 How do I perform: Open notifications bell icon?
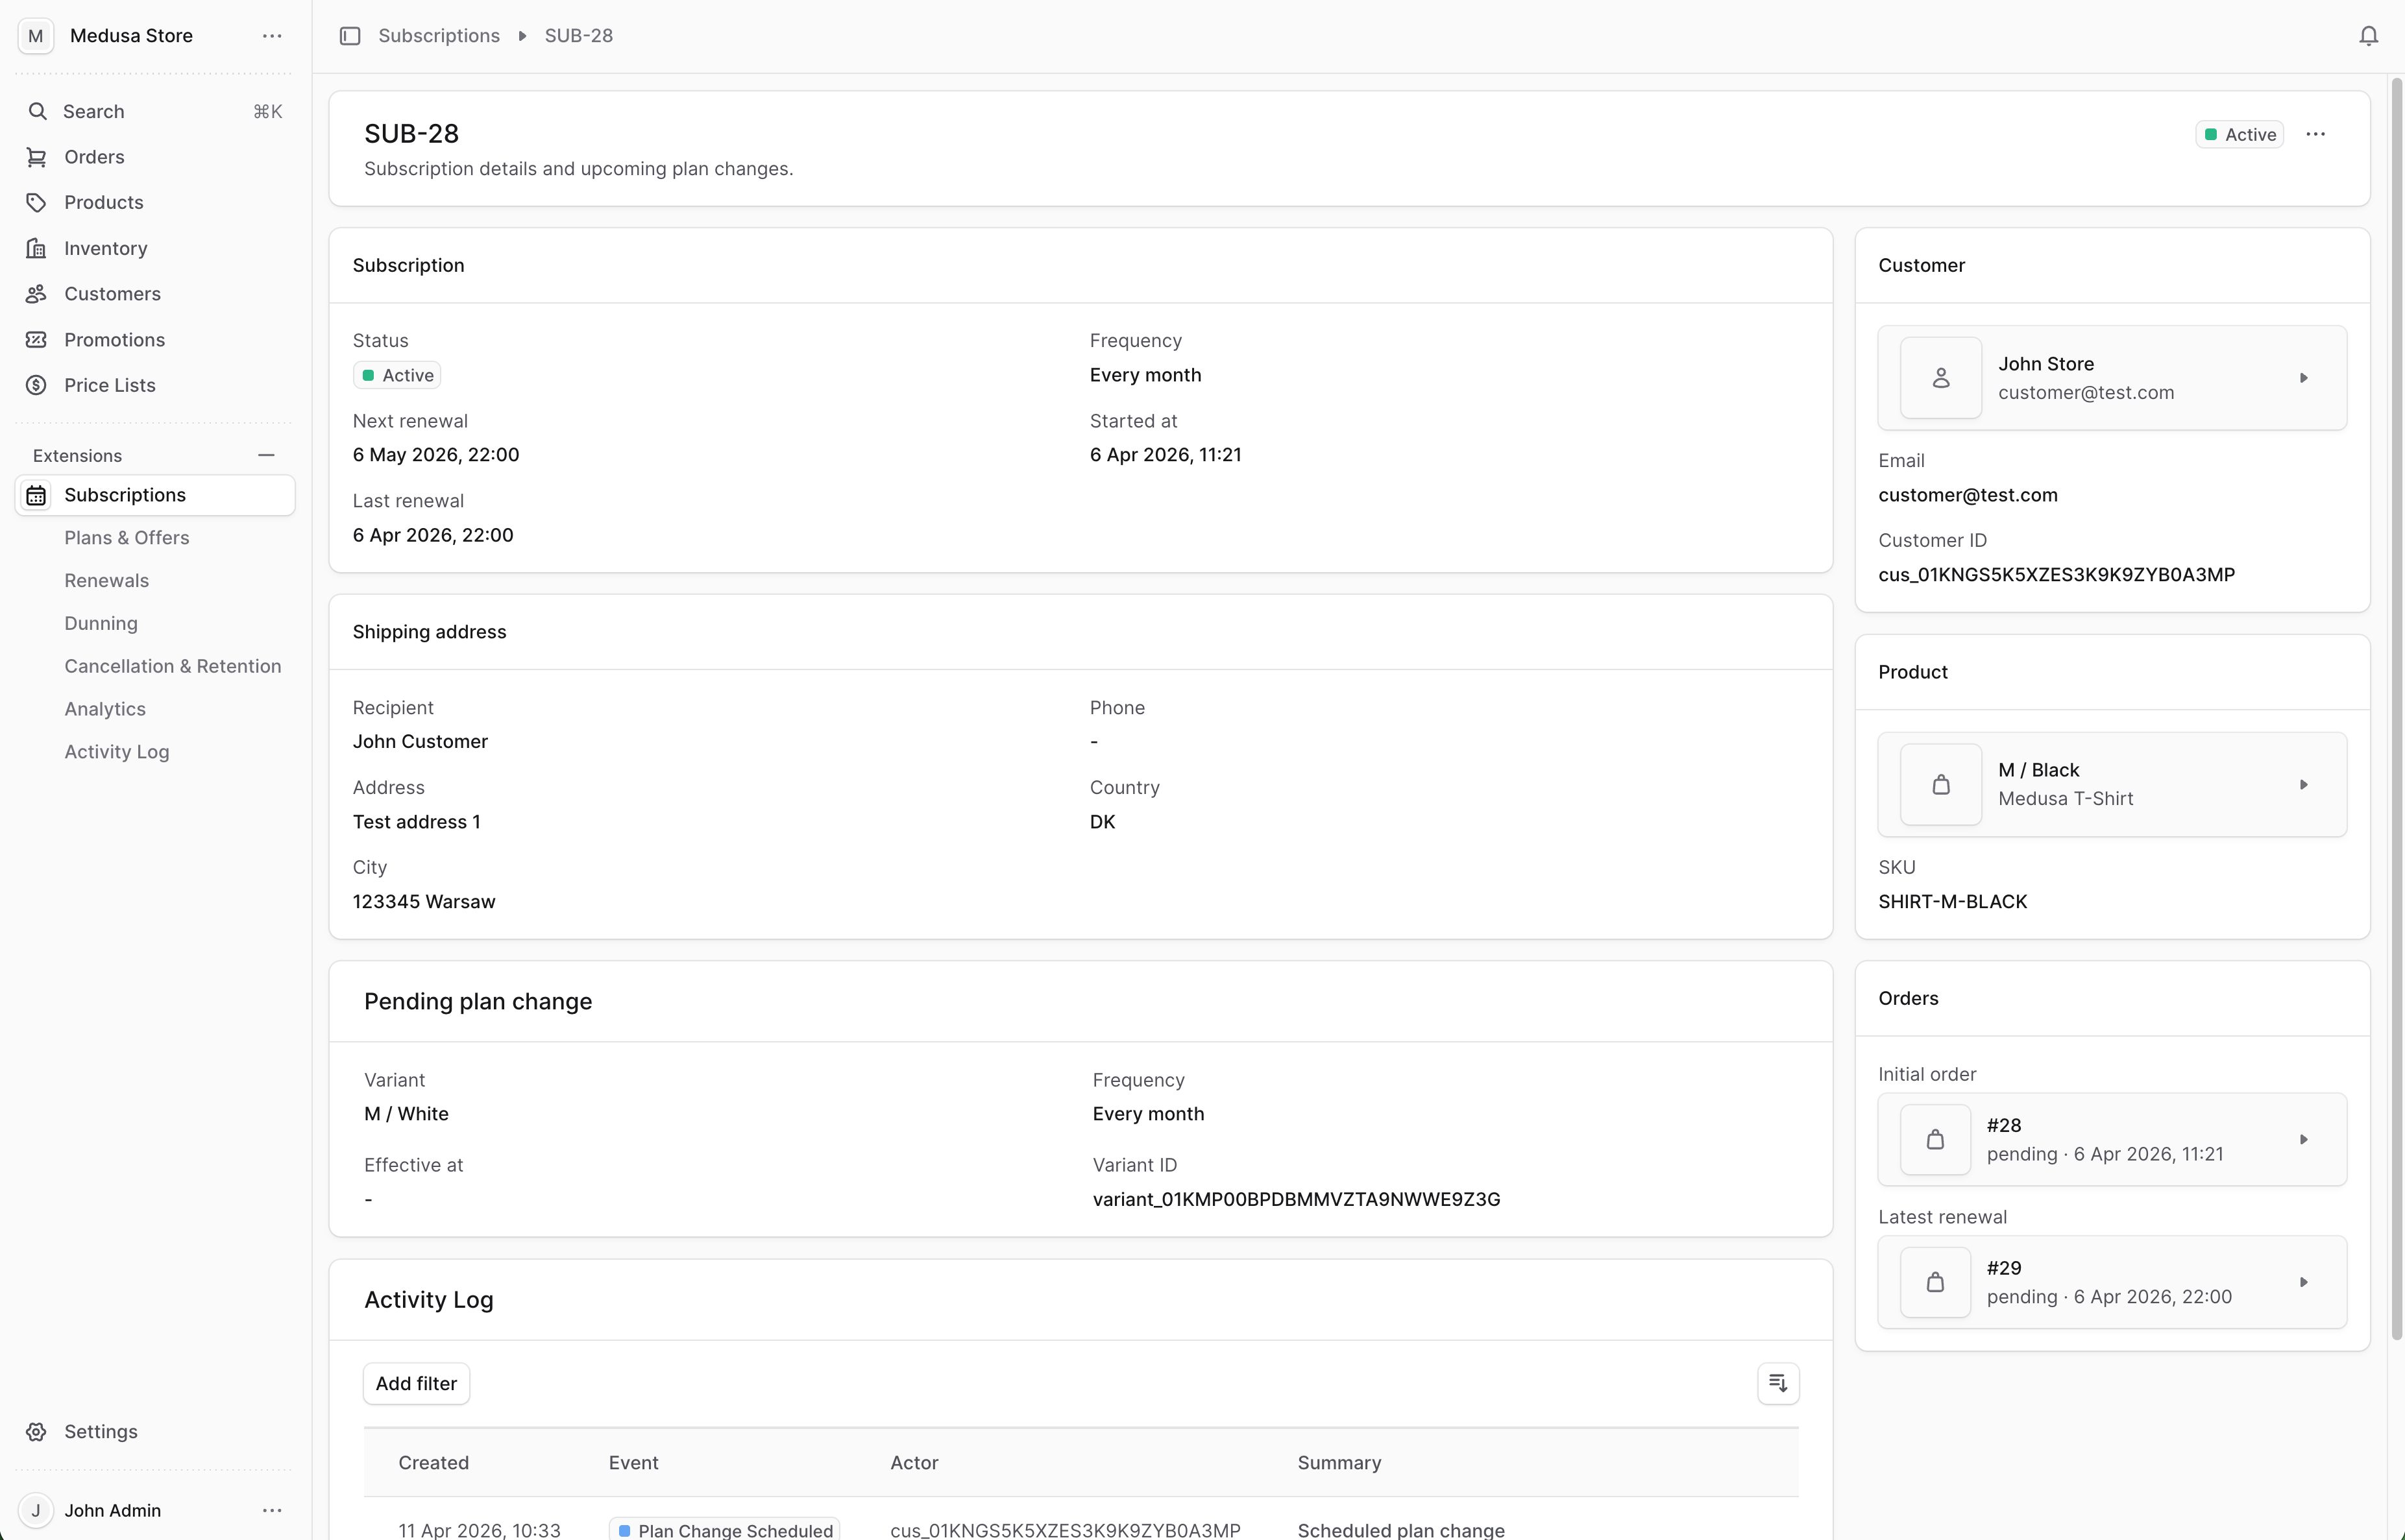point(2368,36)
